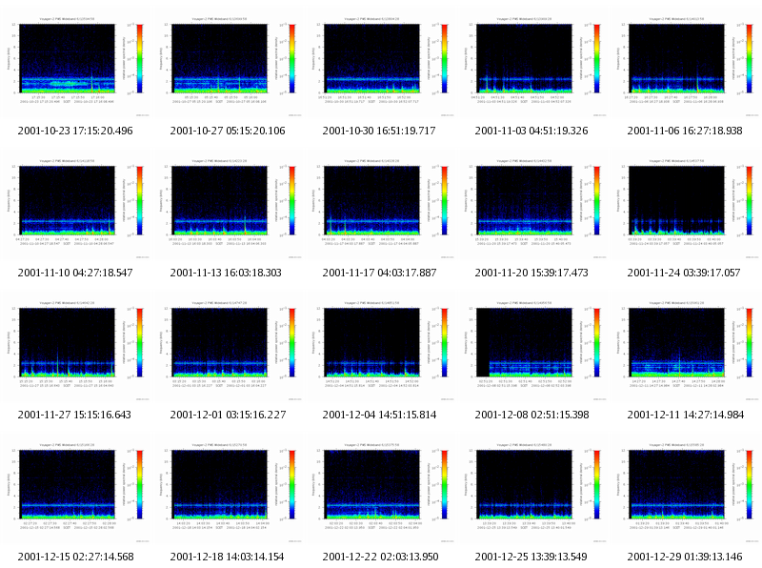Click the caption text 2001-11-20 15:39:17.473
Screen dimensions: 762x568
coord(531,273)
